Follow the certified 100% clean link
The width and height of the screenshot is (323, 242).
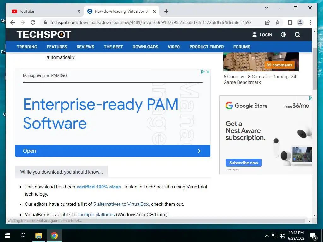coord(99,187)
